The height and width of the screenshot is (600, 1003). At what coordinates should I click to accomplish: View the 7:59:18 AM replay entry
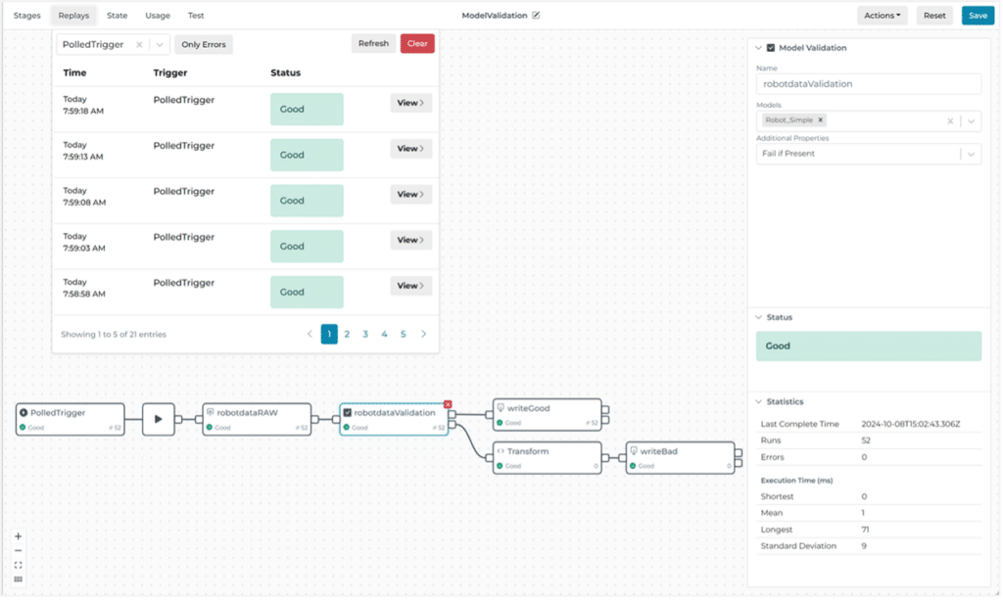pyautogui.click(x=410, y=103)
